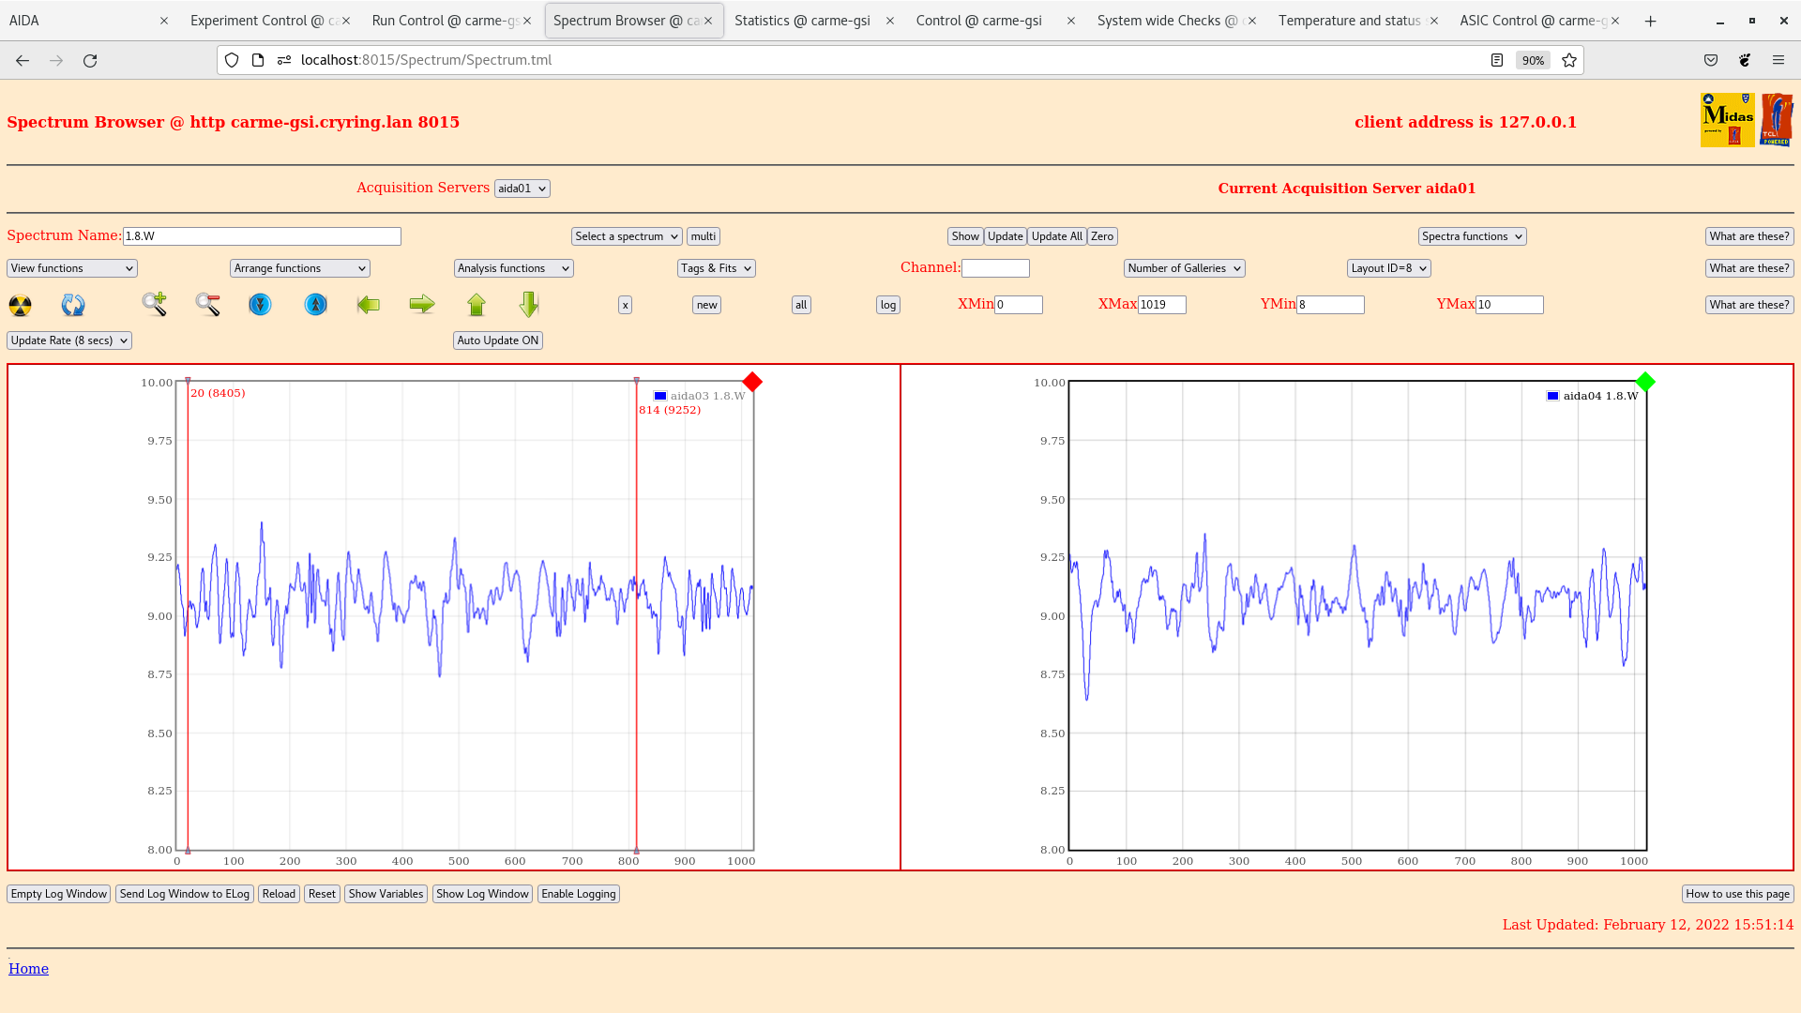Select the zoom out magnifier tool
The width and height of the screenshot is (1801, 1013).
coord(208,304)
